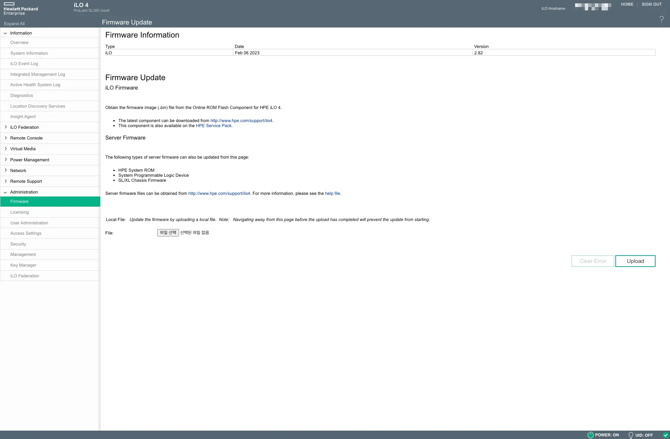The image size is (670, 439).
Task: Click the iLO type cell in table
Action: (x=169, y=53)
